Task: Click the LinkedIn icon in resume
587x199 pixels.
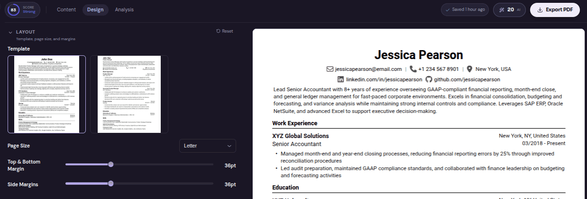Action: point(340,79)
